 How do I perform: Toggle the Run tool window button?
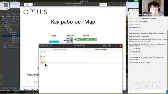(9, 89)
